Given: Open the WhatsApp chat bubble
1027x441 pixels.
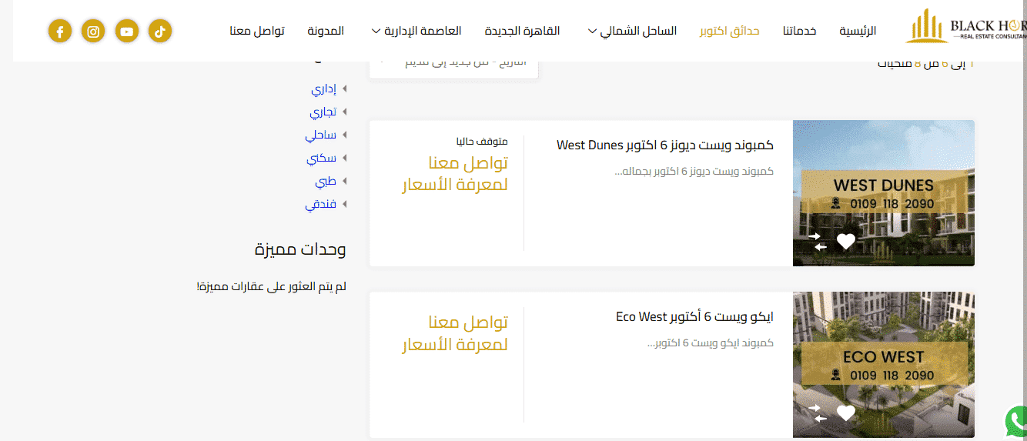Looking at the screenshot, I should 1017,421.
